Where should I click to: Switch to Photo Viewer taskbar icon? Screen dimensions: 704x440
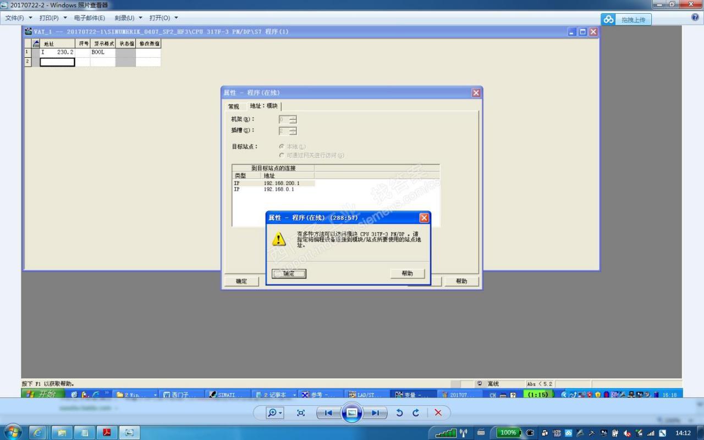coord(129,433)
